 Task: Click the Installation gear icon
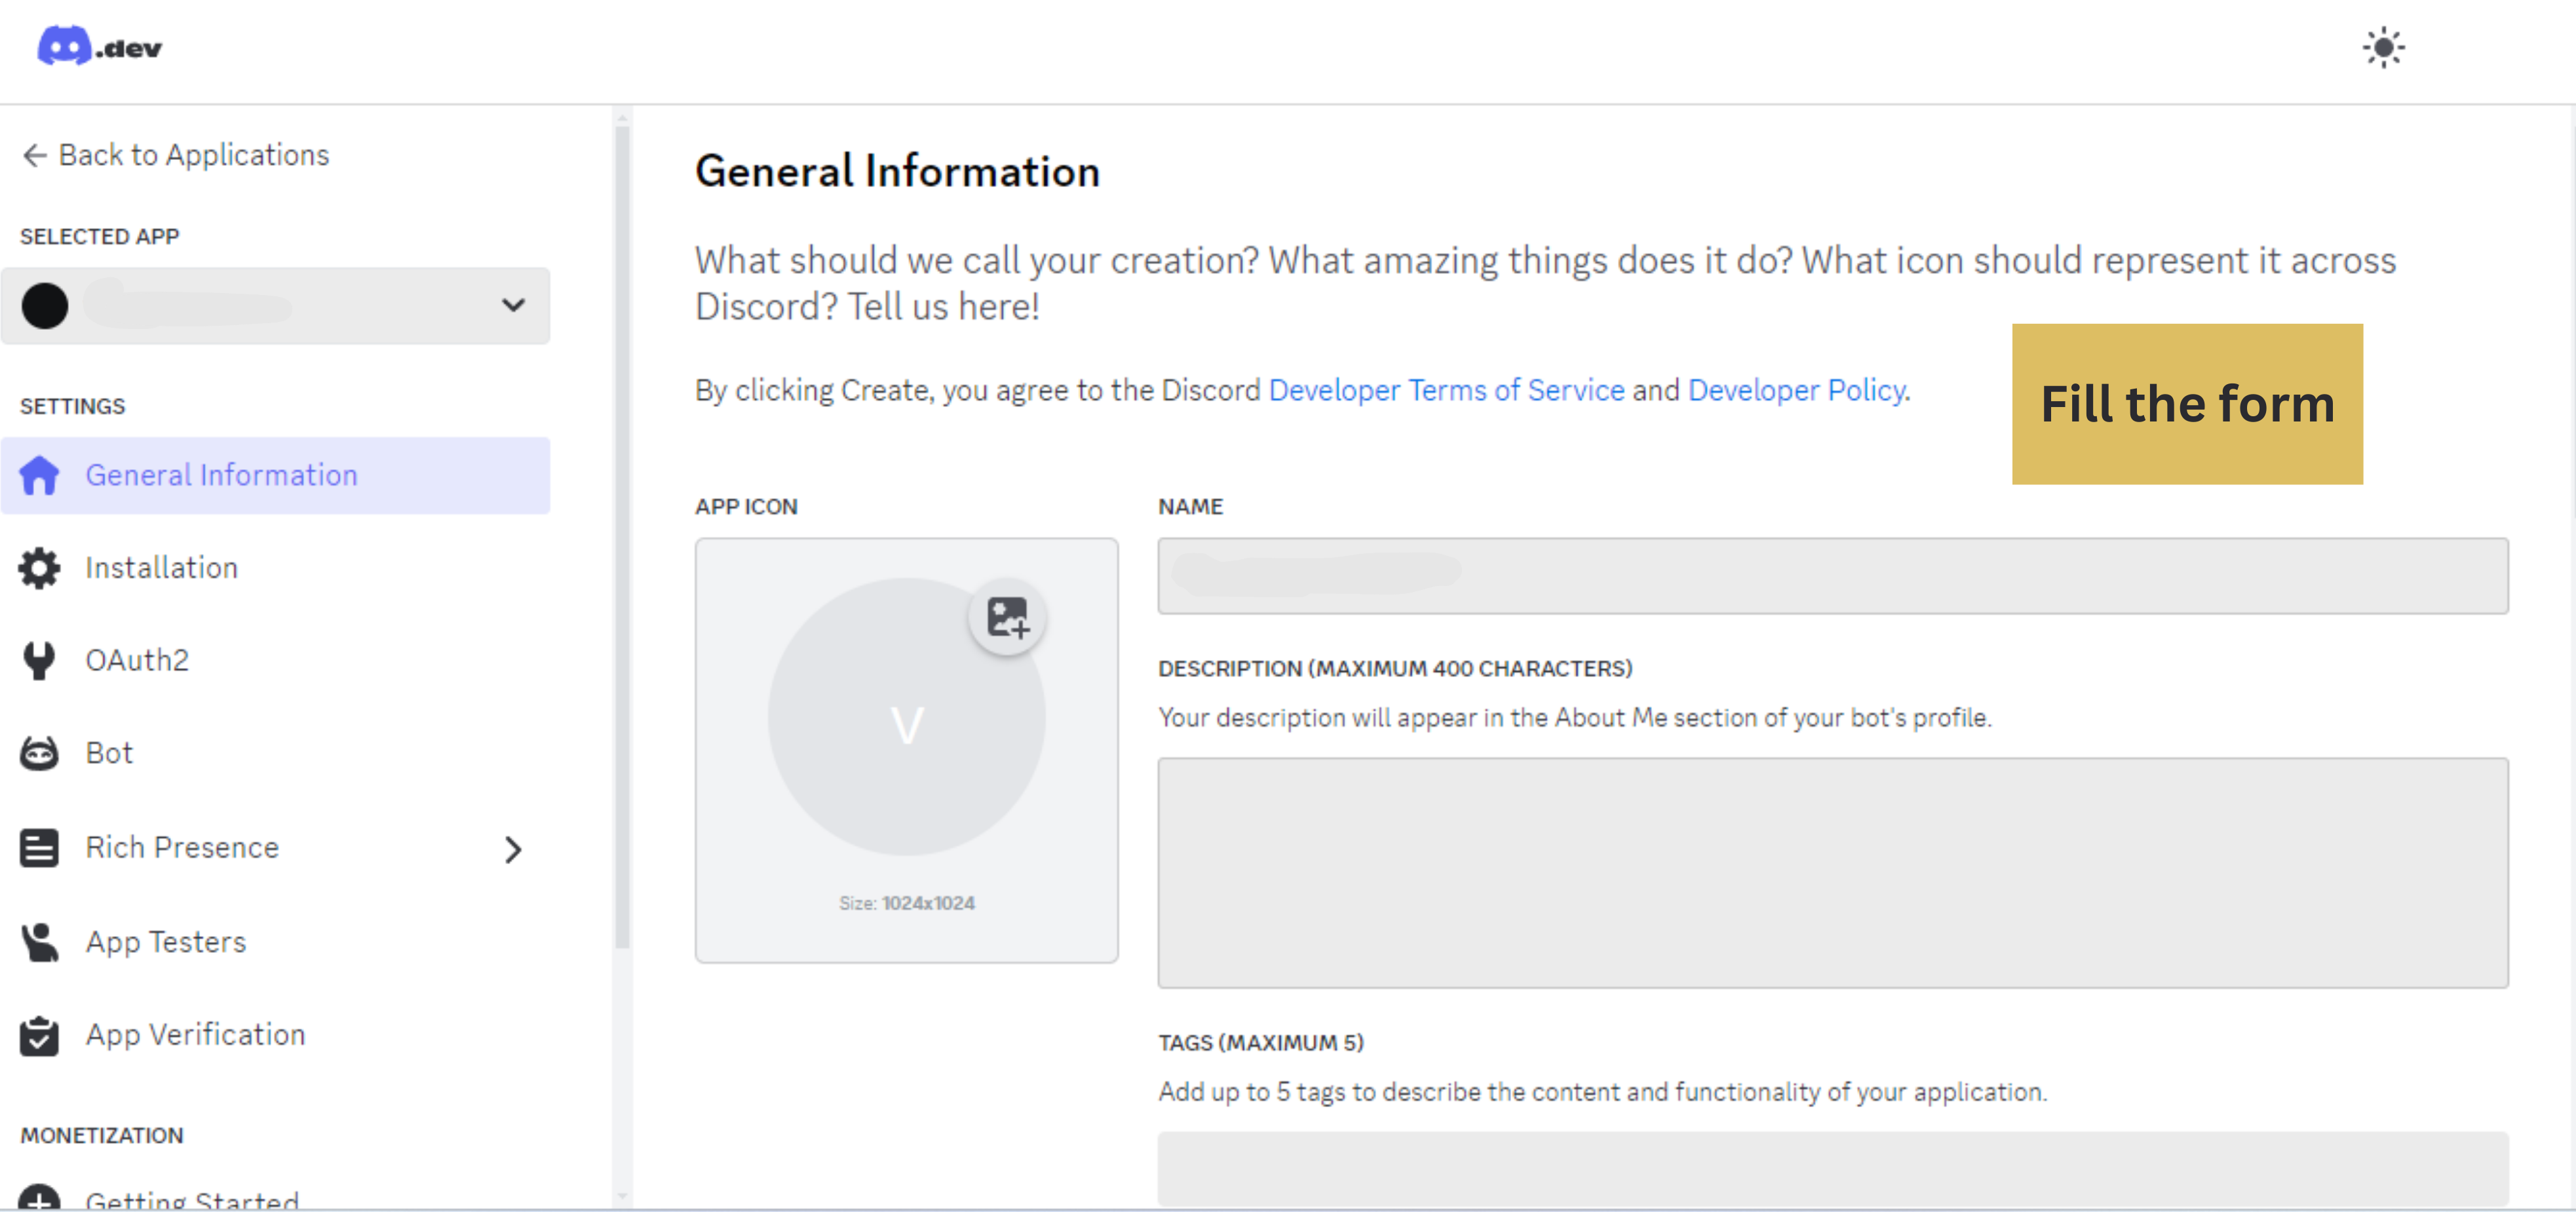[x=39, y=568]
